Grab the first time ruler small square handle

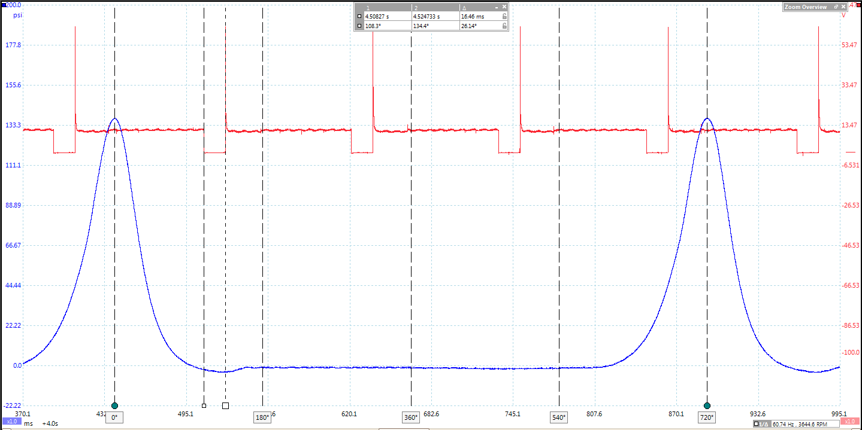tap(204, 405)
